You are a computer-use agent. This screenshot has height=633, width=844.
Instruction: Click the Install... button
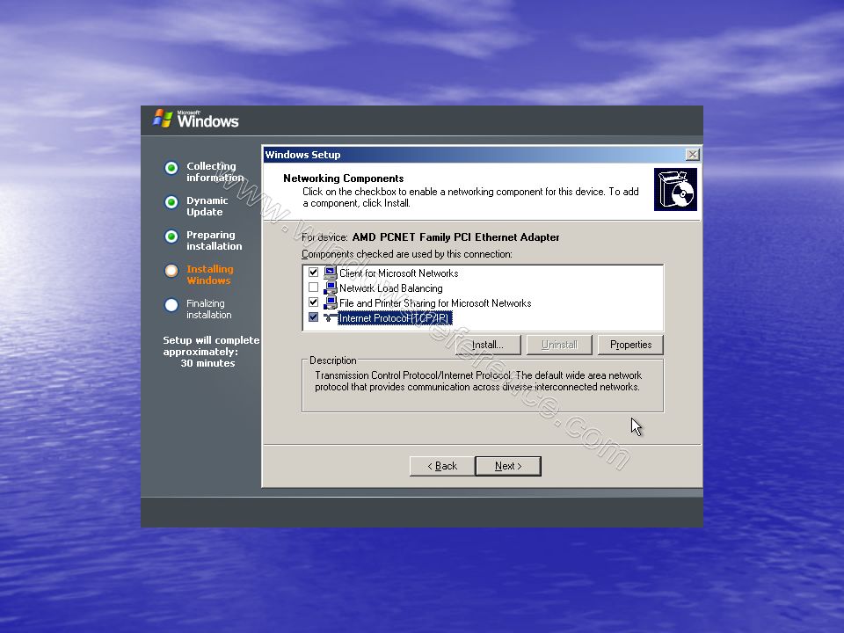pyautogui.click(x=488, y=345)
